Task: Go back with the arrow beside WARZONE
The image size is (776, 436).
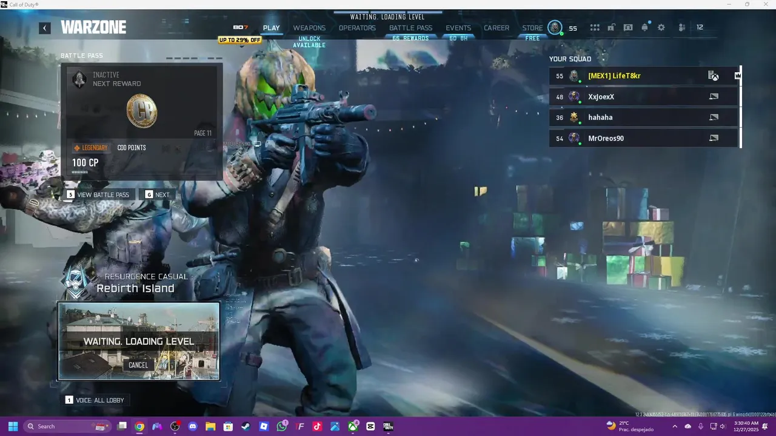Action: (x=45, y=28)
